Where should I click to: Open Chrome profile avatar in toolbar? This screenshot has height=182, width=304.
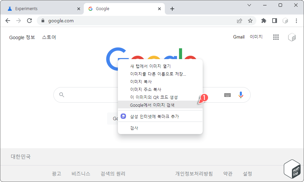pos(285,21)
